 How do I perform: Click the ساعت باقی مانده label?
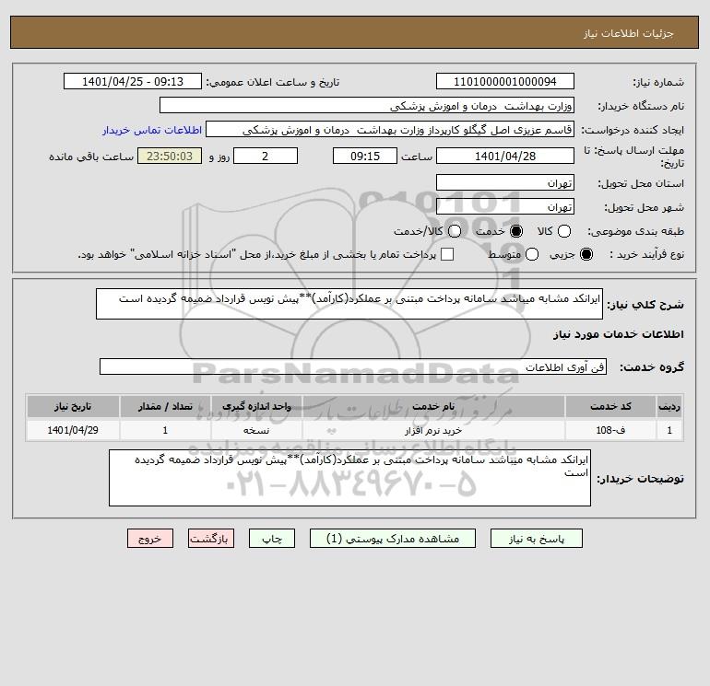[x=91, y=157]
